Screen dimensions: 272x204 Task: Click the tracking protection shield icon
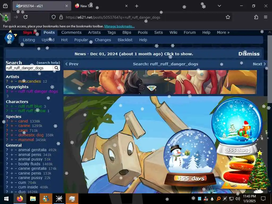54,17
